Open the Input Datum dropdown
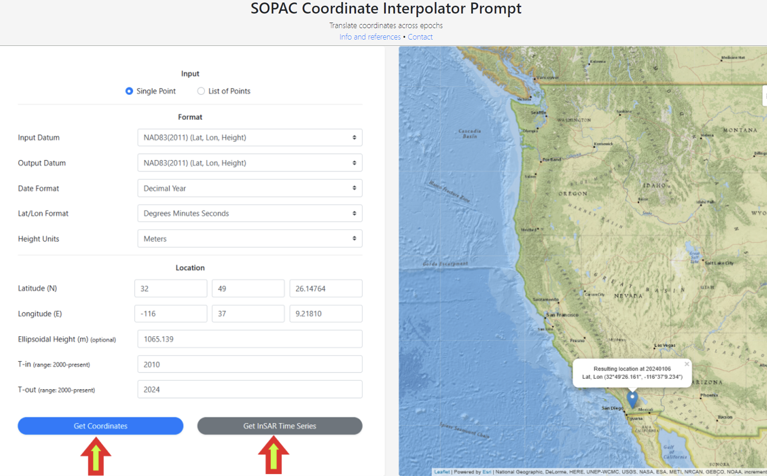The width and height of the screenshot is (767, 476). (250, 138)
